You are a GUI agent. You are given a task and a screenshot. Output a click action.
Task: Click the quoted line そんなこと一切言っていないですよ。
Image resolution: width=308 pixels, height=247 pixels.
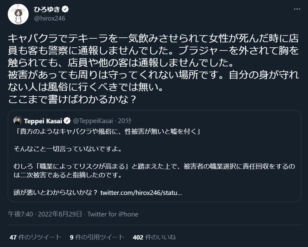pyautogui.click(x=67, y=149)
